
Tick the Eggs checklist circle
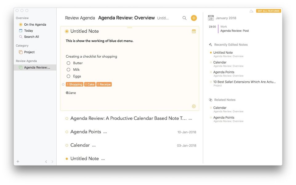click(x=68, y=76)
